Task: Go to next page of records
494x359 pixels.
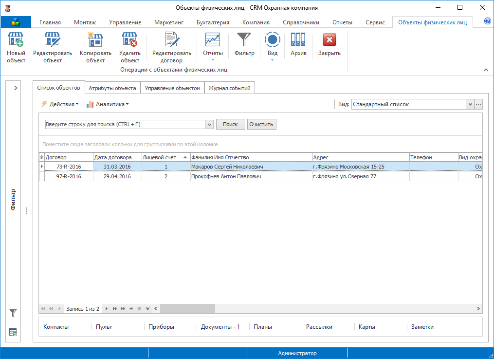Action: (x=115, y=308)
